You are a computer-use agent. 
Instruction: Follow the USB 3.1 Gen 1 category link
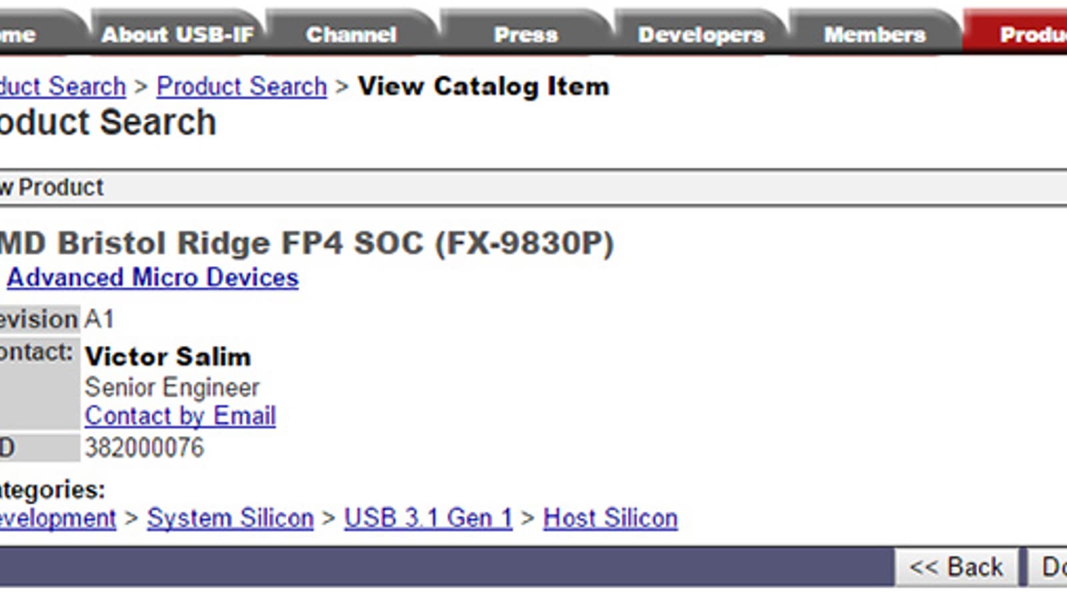[x=428, y=519]
